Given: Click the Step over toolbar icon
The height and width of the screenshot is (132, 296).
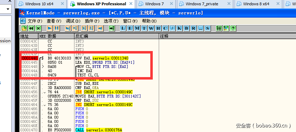Looking at the screenshot, I should (75, 29).
